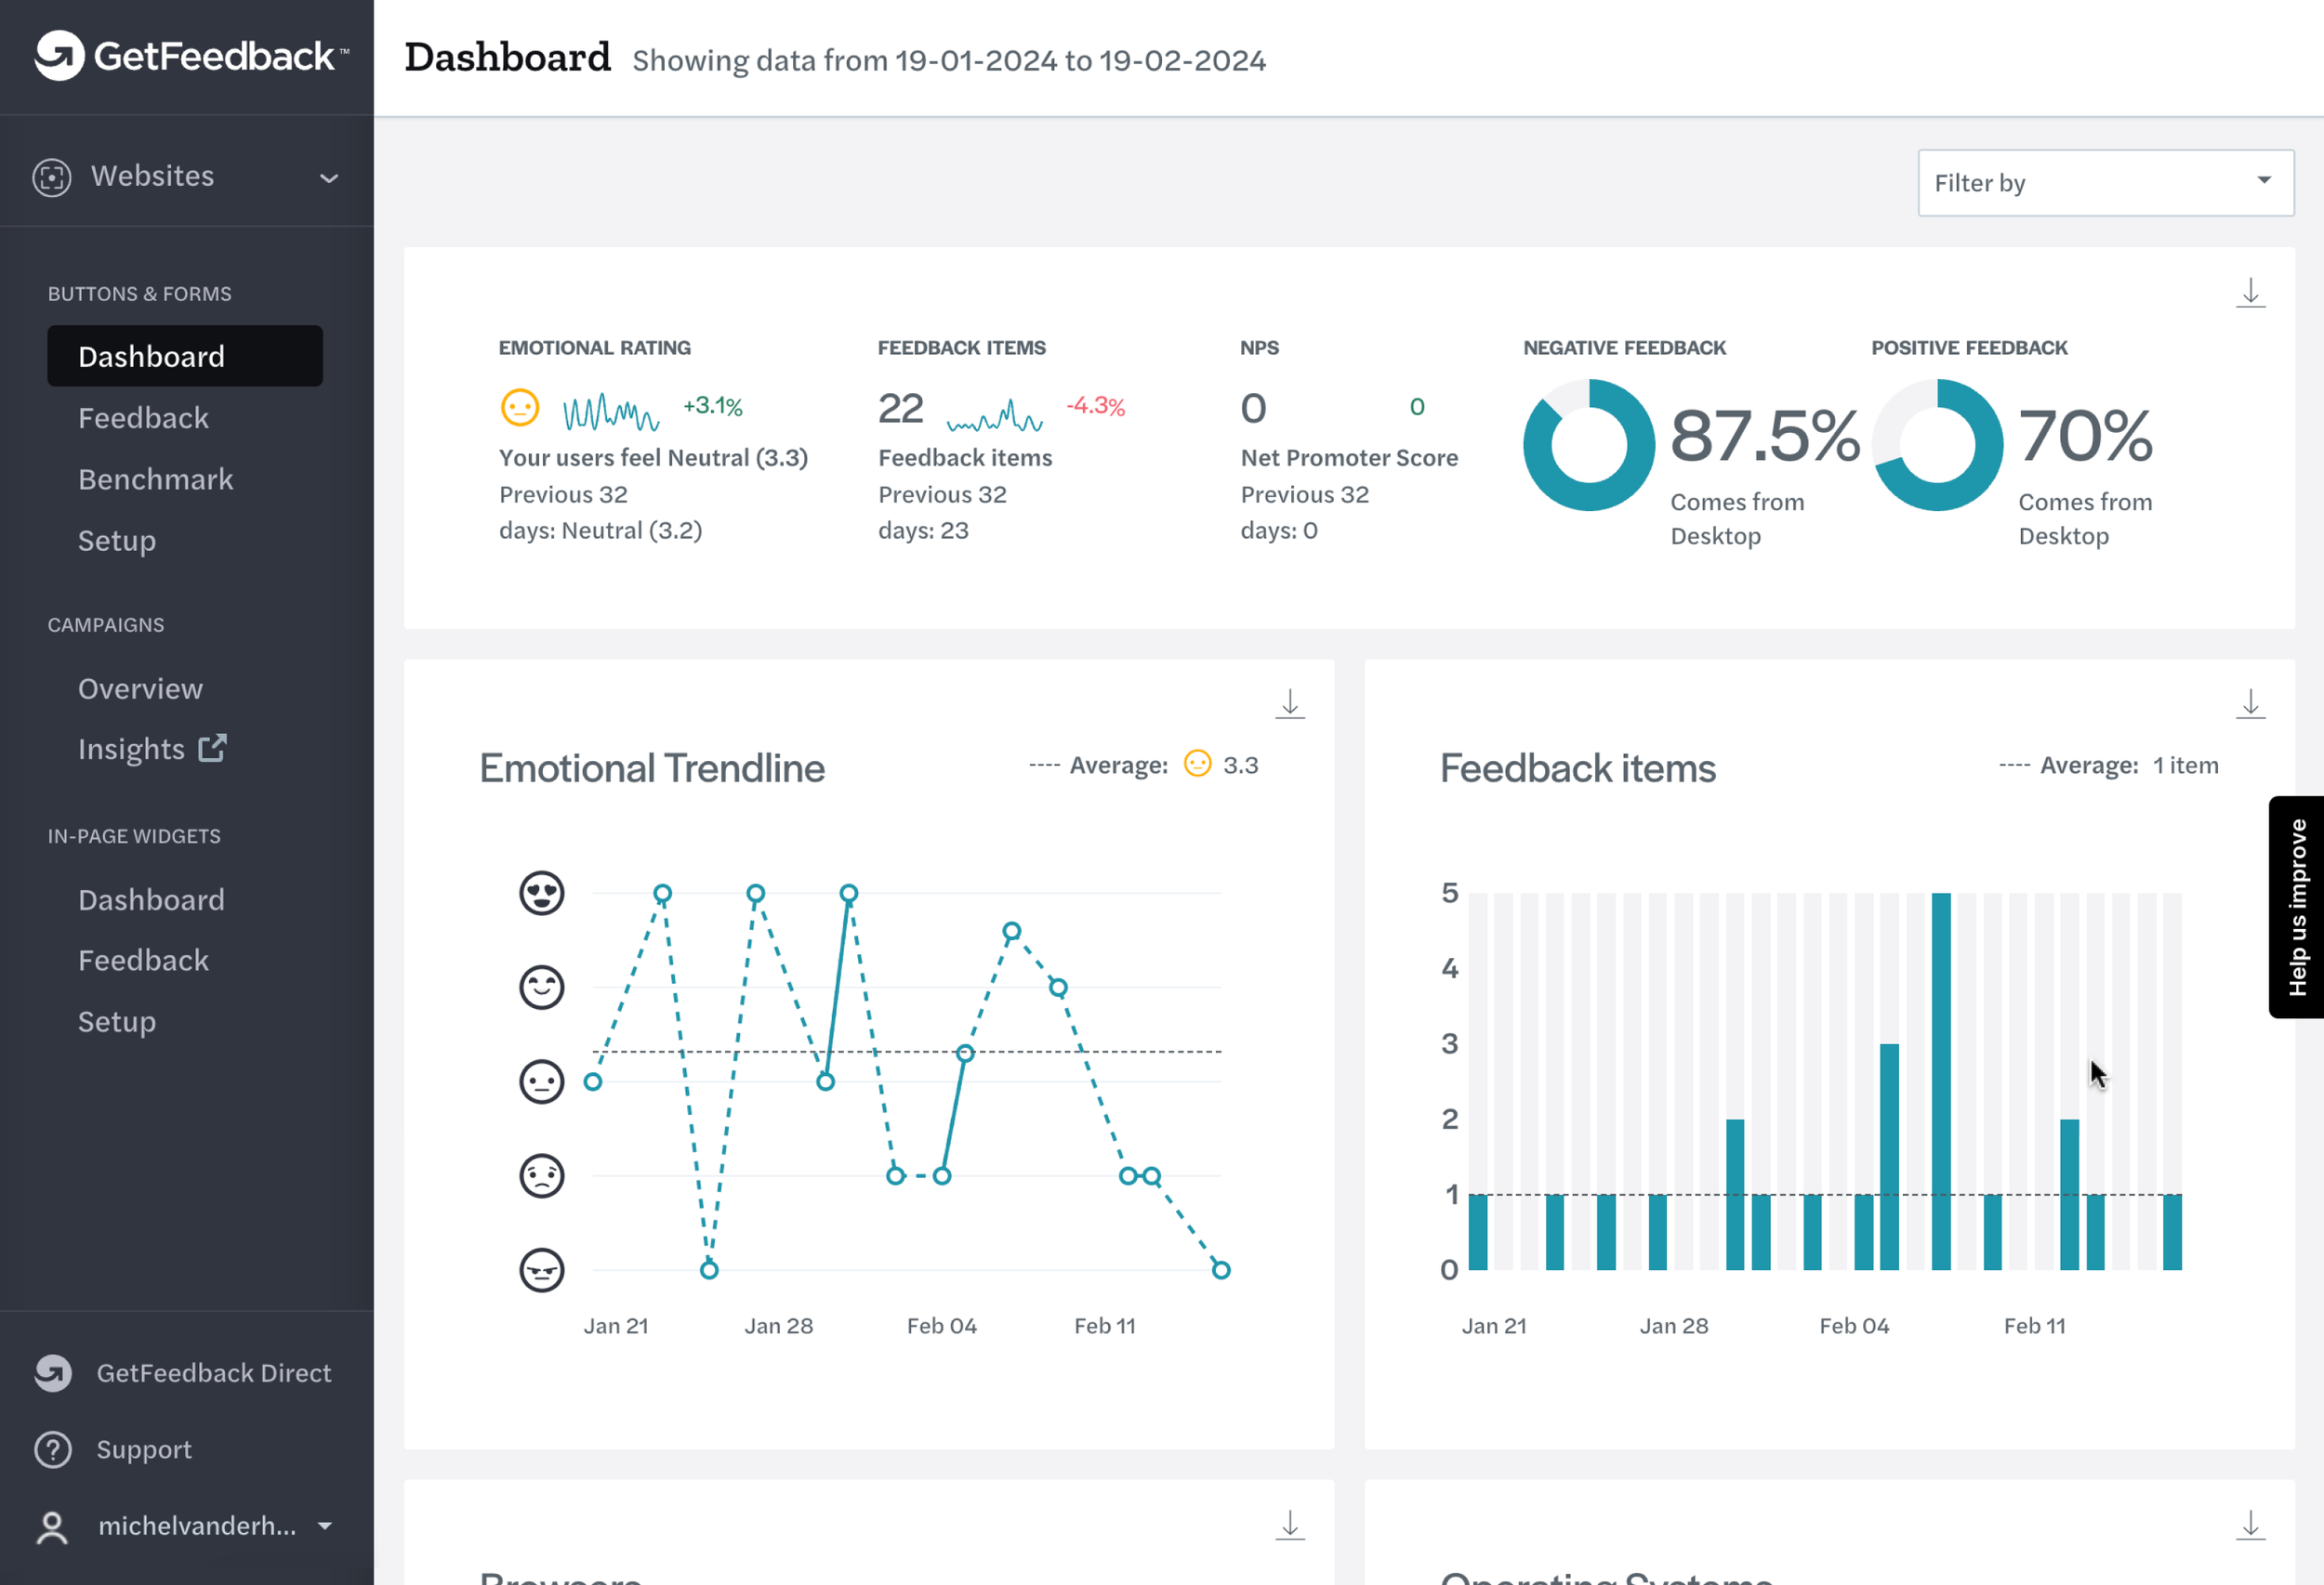Click the sad emoji on trendline axis
The width and height of the screenshot is (2324, 1585).
coord(542,1175)
